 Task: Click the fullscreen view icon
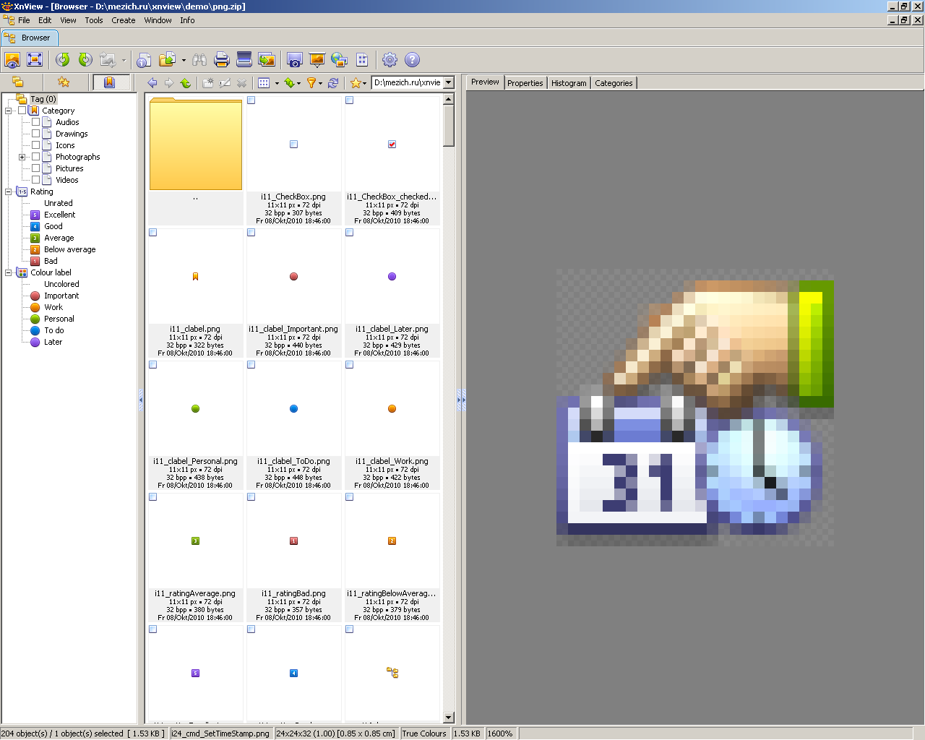[x=35, y=60]
